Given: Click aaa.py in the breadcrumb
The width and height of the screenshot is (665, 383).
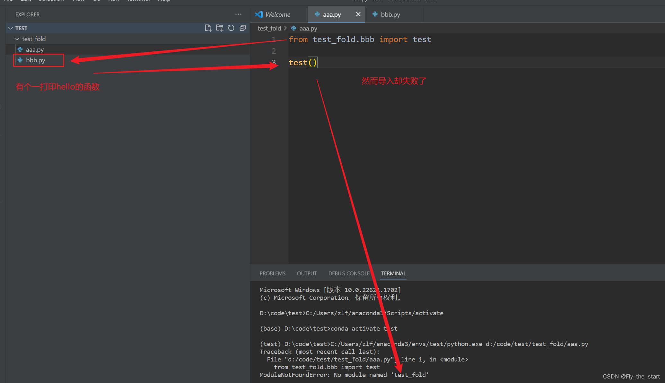Looking at the screenshot, I should pos(308,28).
